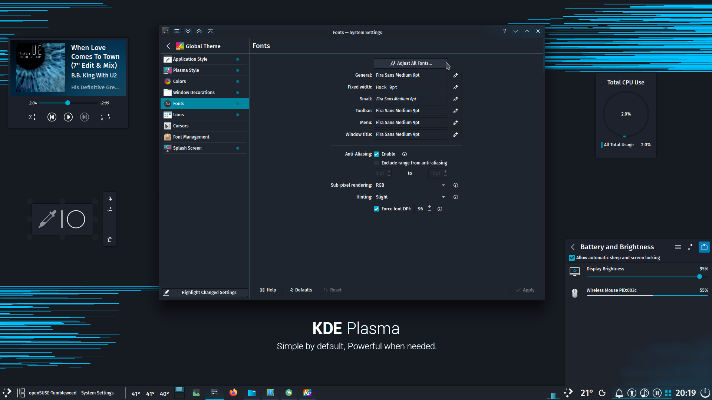This screenshot has height=400, width=712.
Task: Open Kvantum Manager taskbar icon
Action: [x=307, y=393]
